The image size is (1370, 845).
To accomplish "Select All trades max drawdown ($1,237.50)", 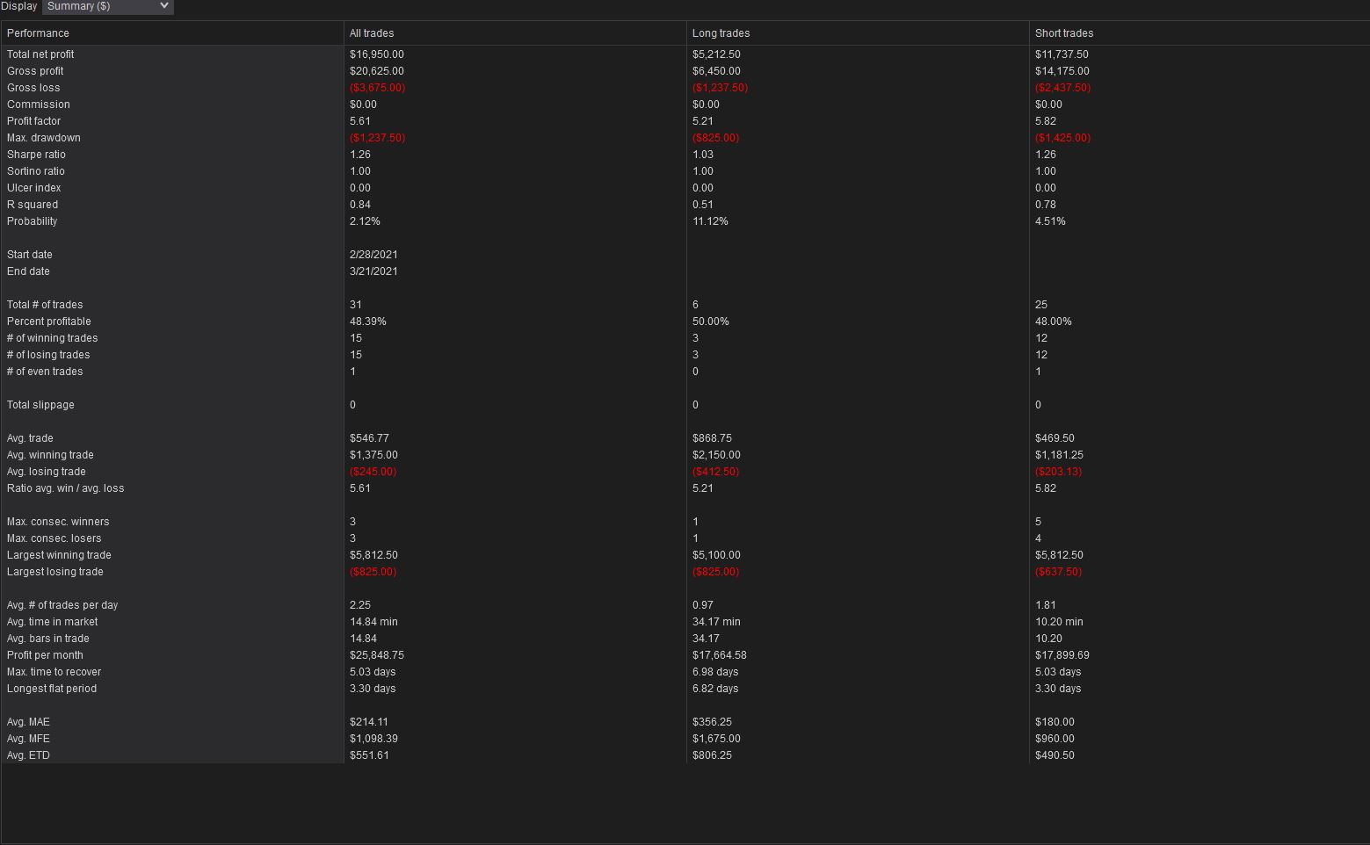I will pyautogui.click(x=377, y=138).
